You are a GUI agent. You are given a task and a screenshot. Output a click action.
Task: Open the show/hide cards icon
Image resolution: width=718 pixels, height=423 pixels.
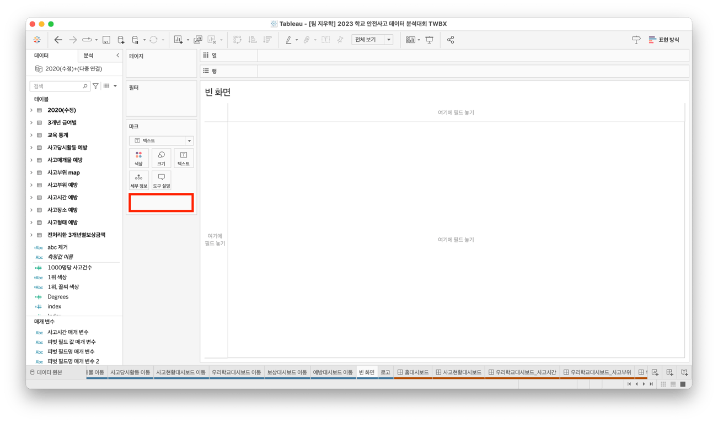[410, 40]
